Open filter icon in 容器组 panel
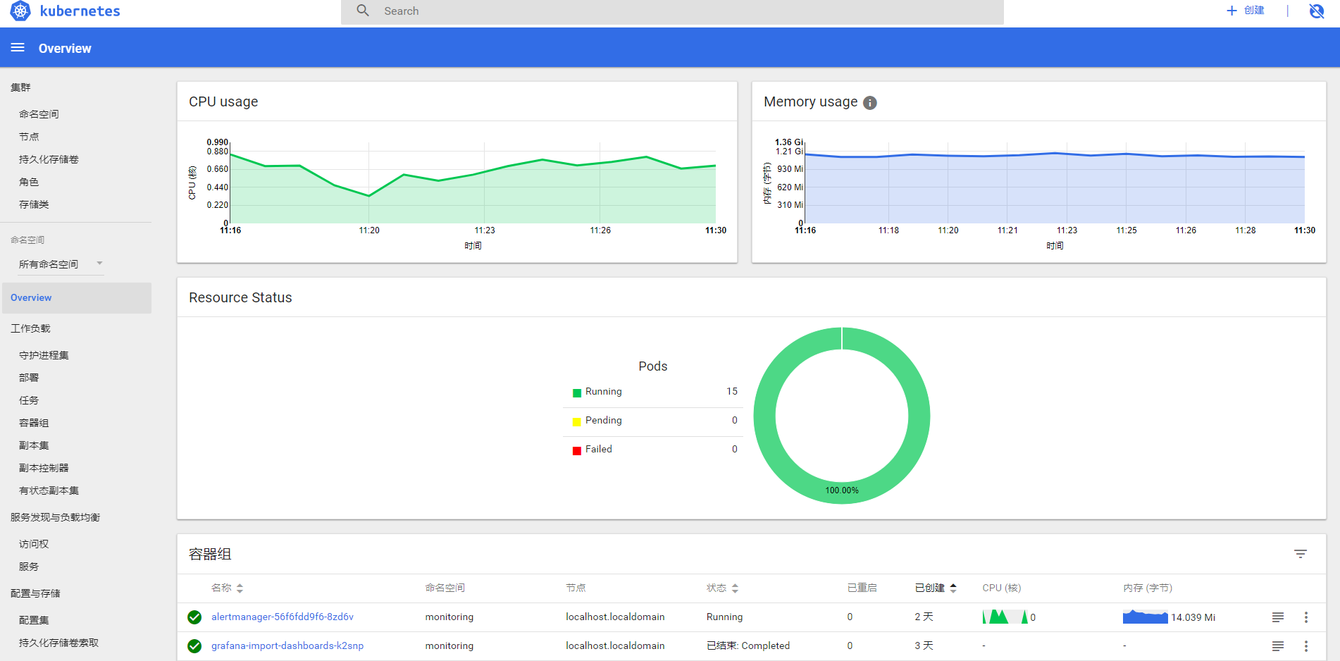 [1301, 554]
